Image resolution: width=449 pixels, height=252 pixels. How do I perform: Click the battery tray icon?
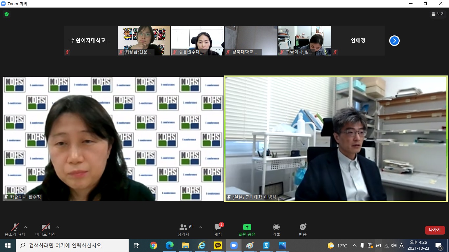(378, 245)
